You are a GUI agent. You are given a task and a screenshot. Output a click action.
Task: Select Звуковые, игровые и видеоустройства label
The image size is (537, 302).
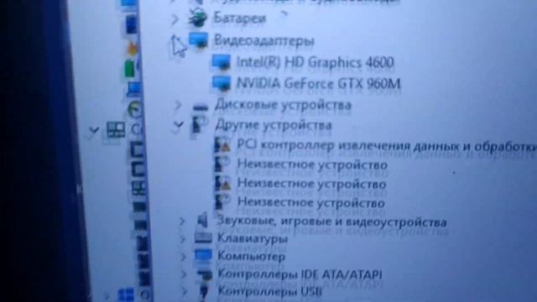click(x=332, y=221)
